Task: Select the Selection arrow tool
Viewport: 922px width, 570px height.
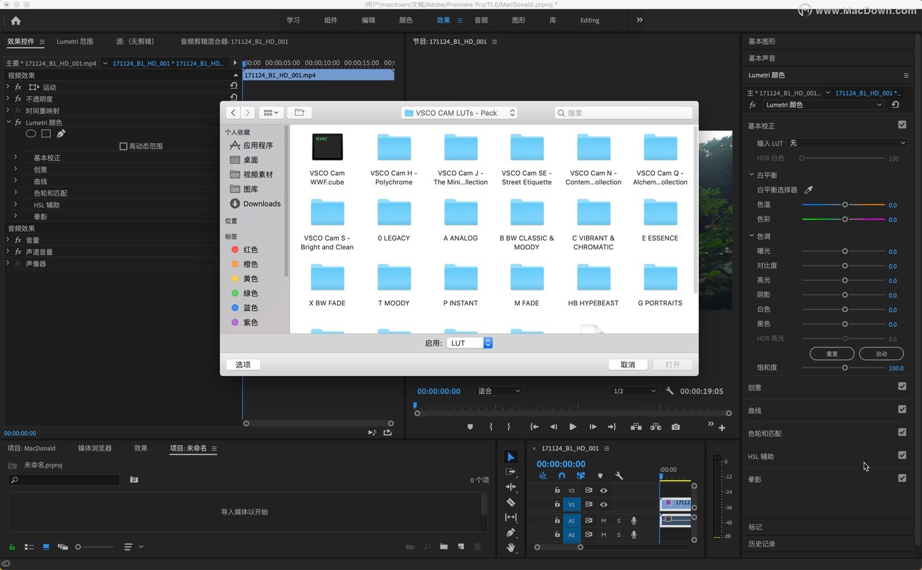Action: [511, 457]
